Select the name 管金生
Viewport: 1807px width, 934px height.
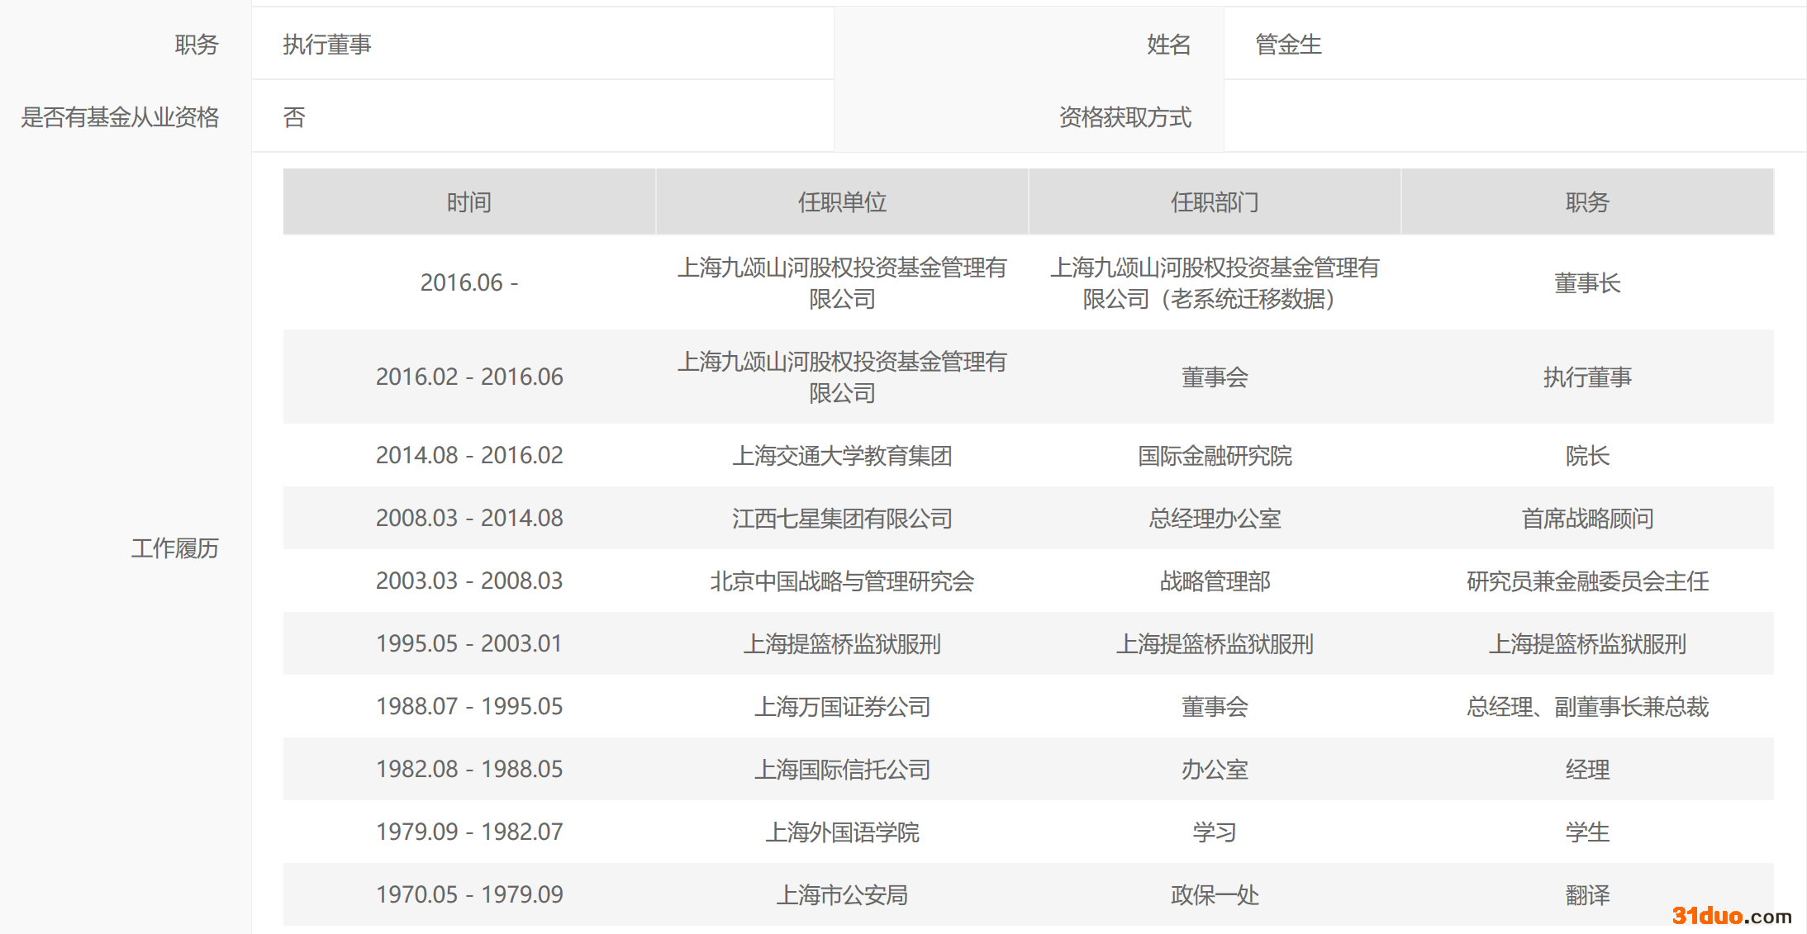(1288, 45)
